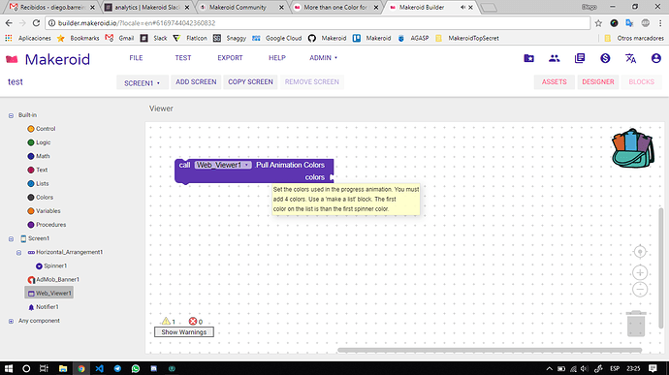Click the vertical workspace scrollbar
The height and width of the screenshot is (375, 669).
661,267
